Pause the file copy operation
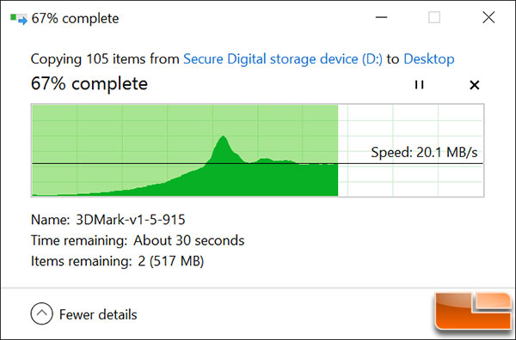The height and width of the screenshot is (340, 516). coord(420,85)
